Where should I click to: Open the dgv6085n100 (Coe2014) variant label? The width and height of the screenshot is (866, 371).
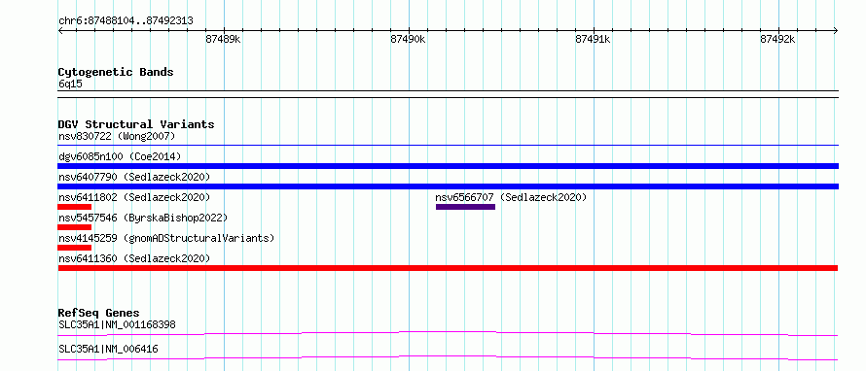pyautogui.click(x=120, y=156)
